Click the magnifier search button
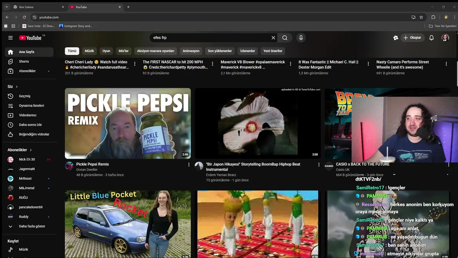458x258 pixels. (x=285, y=38)
